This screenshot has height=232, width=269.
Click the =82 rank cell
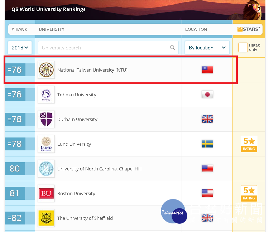15,218
